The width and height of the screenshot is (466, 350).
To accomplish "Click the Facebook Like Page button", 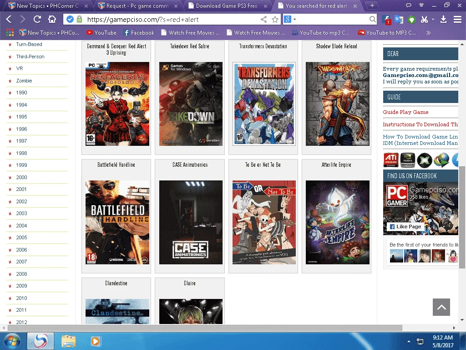I will 405,226.
